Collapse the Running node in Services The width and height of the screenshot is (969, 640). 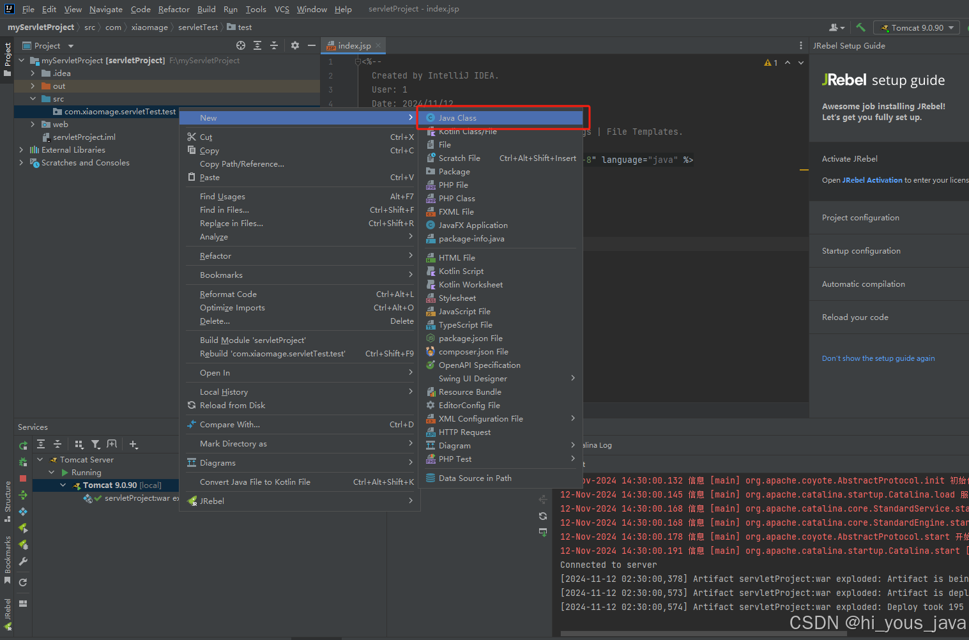coord(52,472)
